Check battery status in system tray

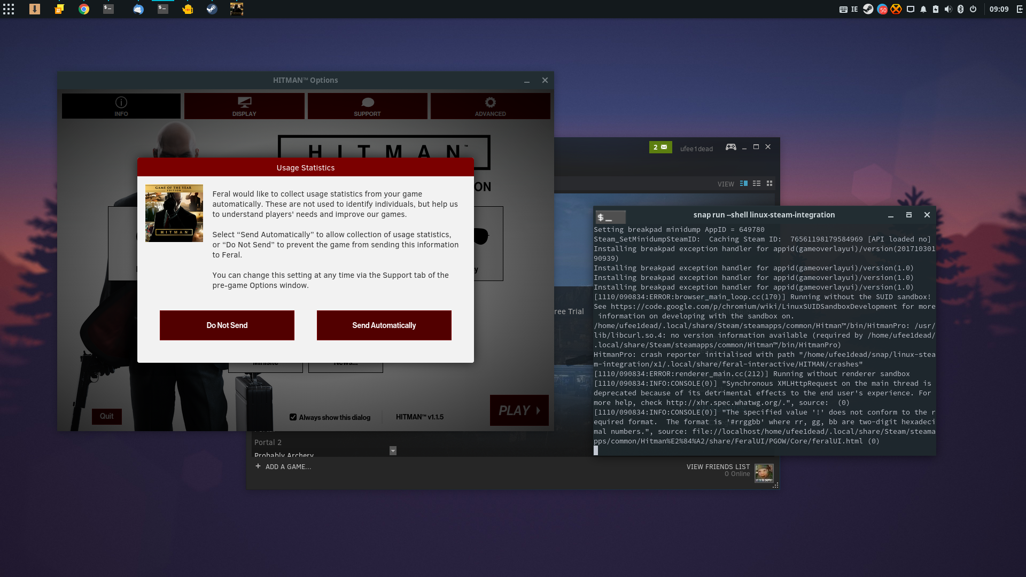click(936, 9)
